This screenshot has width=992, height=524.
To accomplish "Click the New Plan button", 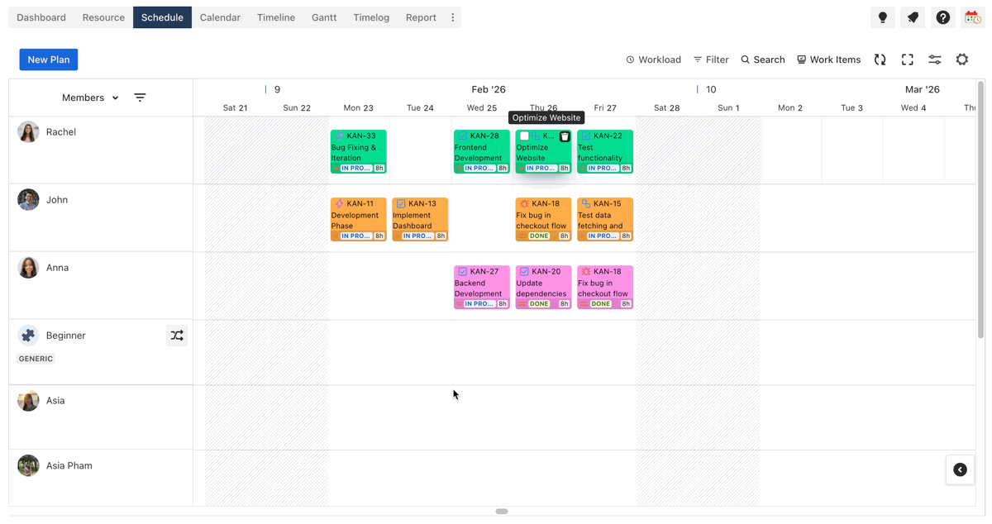I will click(49, 60).
